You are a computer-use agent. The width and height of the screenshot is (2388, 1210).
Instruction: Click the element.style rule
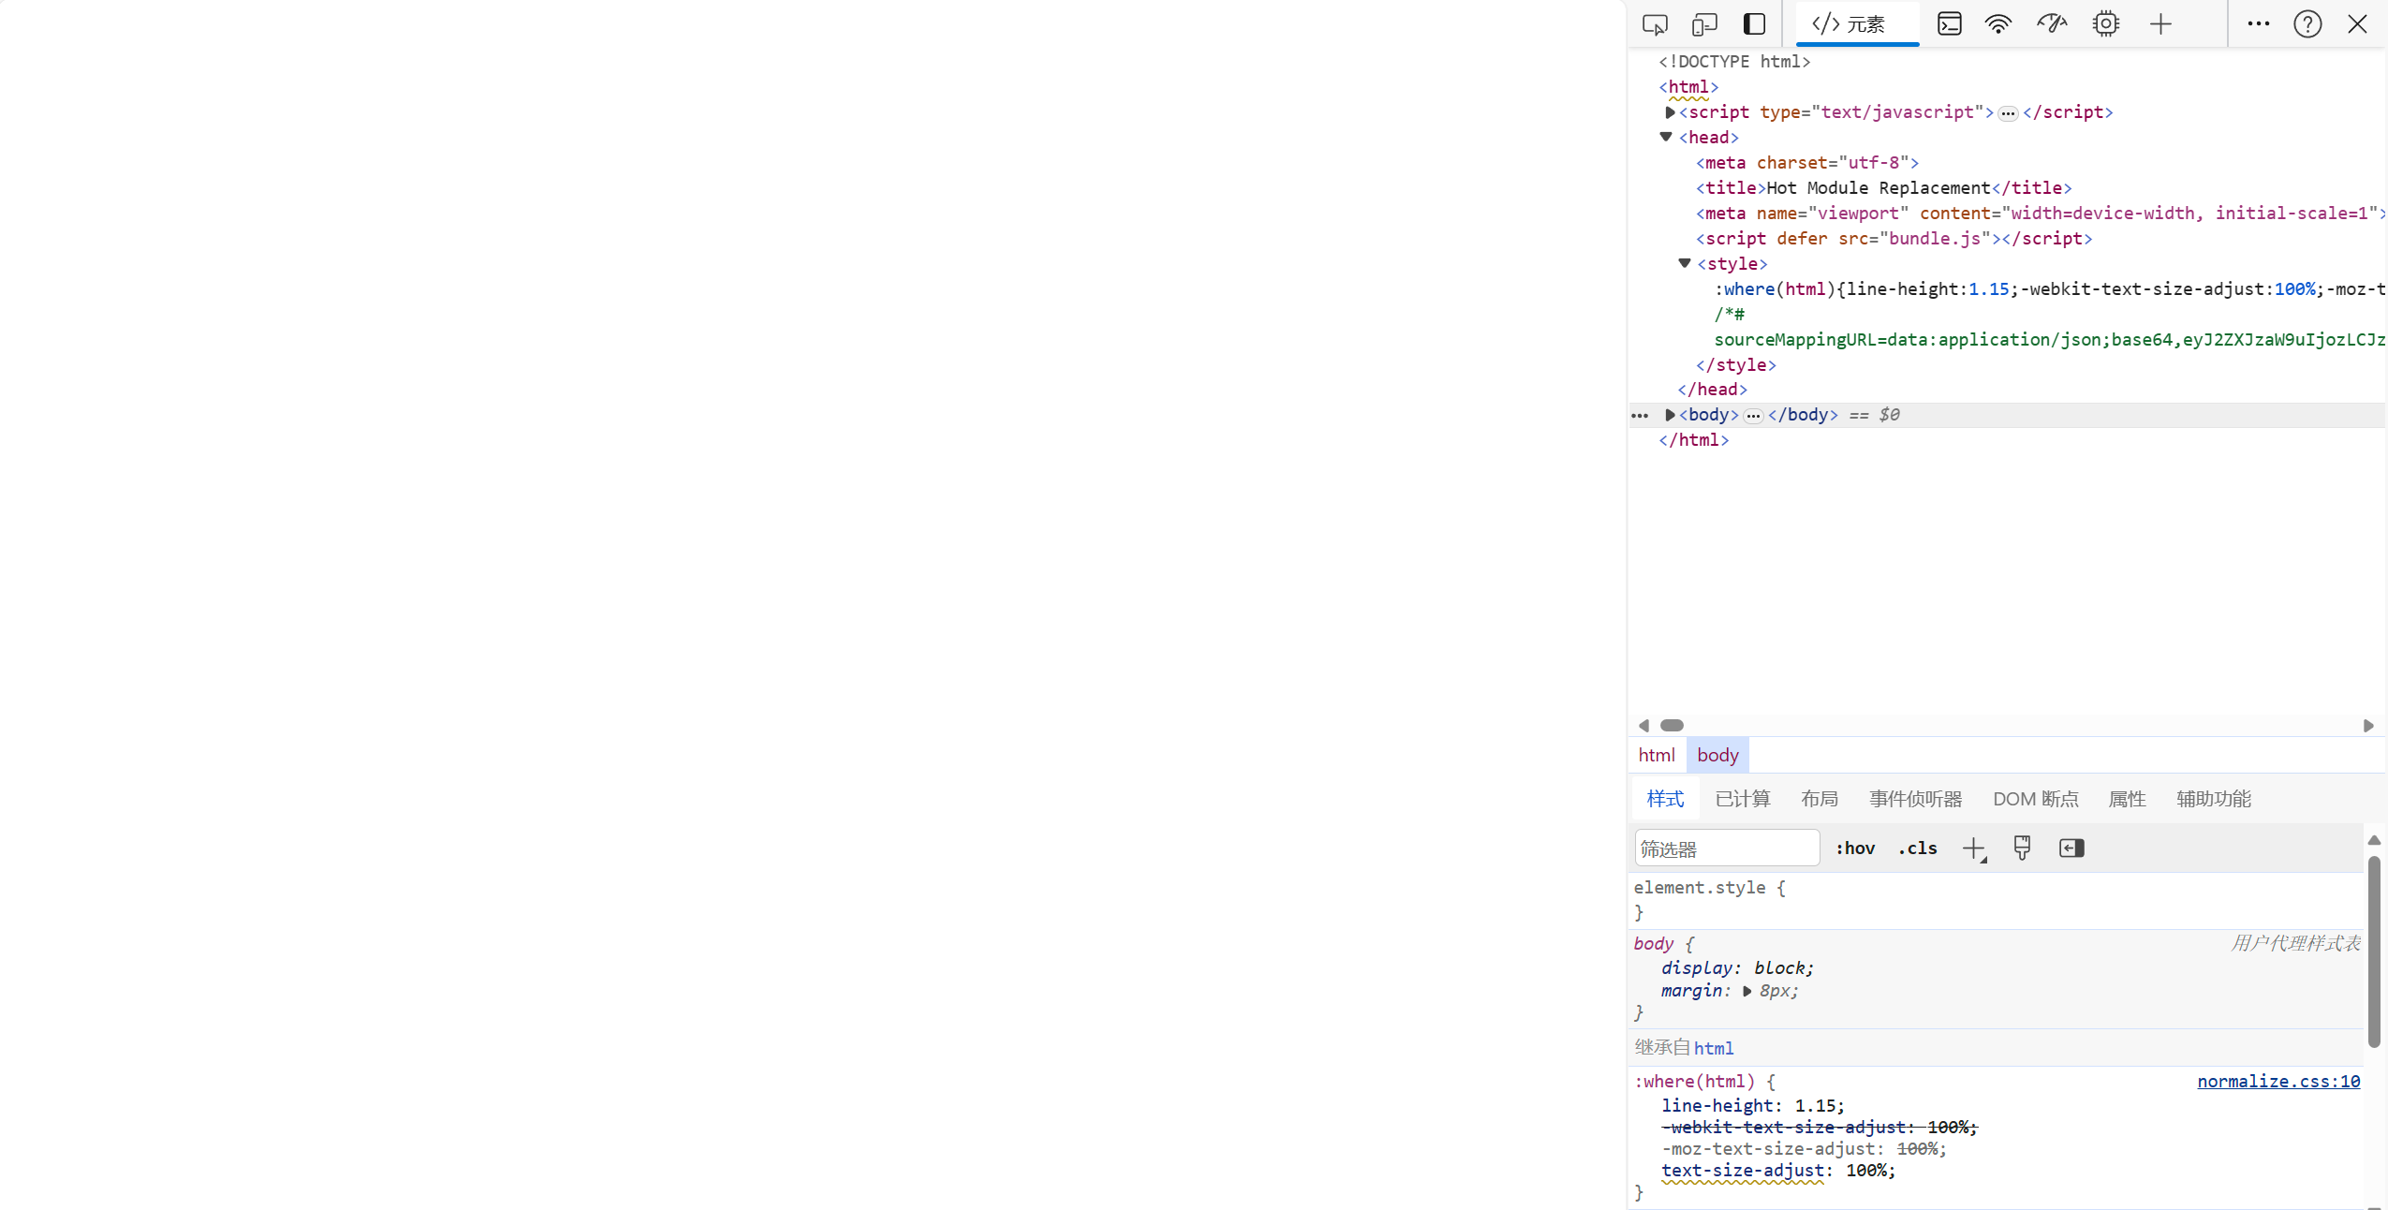(1710, 888)
